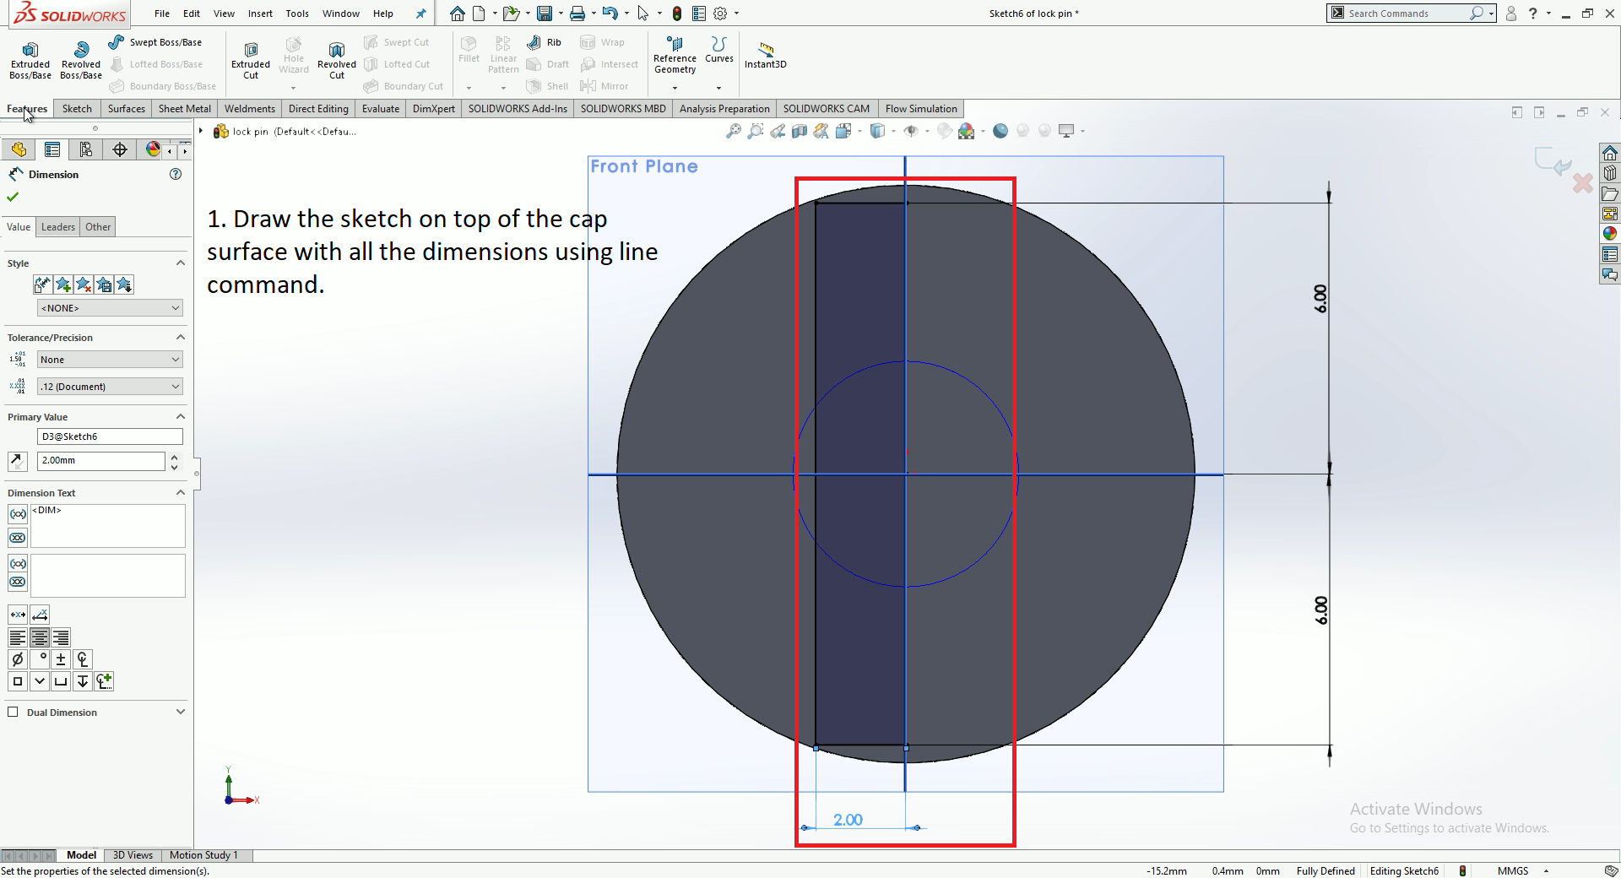Click the Zoom to Fit magnifier icon
Screen dimensions: 1621x878
pos(734,131)
